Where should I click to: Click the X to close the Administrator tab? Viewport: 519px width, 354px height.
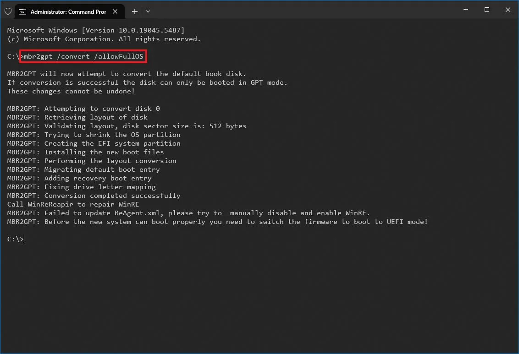[x=115, y=11]
